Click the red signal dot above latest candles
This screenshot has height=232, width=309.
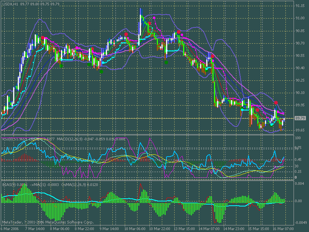tap(276, 102)
